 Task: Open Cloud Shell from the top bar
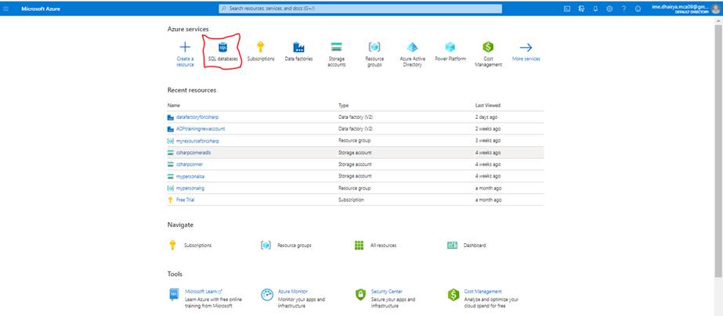coord(567,9)
